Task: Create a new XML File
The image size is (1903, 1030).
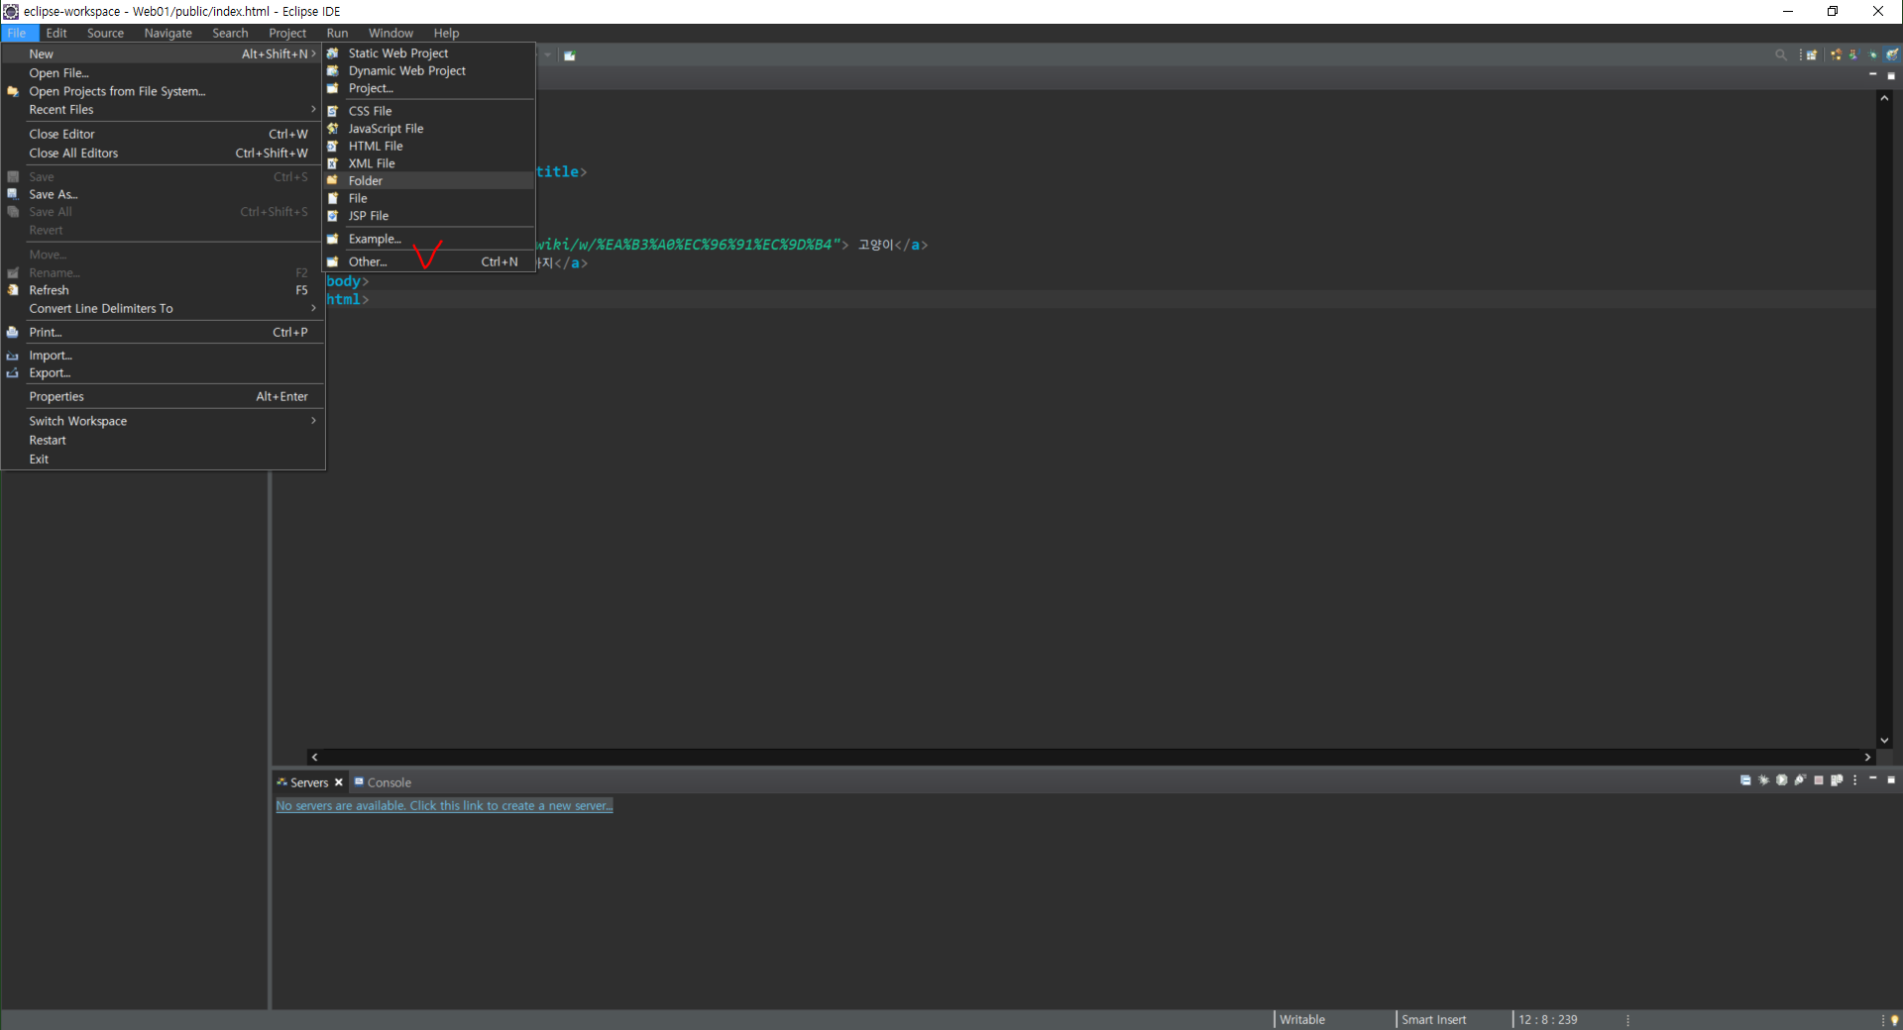Action: (429, 163)
